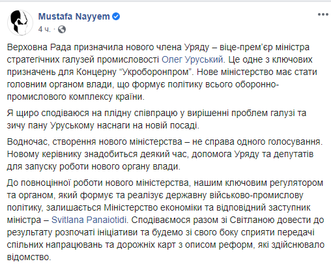Screen dimensions: 331x266
Task: Click the final word 'відомство.' of the post
Action: 29,258
